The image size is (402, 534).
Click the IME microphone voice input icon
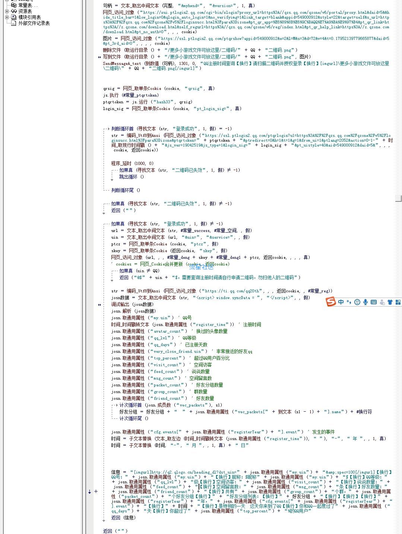tap(365, 302)
